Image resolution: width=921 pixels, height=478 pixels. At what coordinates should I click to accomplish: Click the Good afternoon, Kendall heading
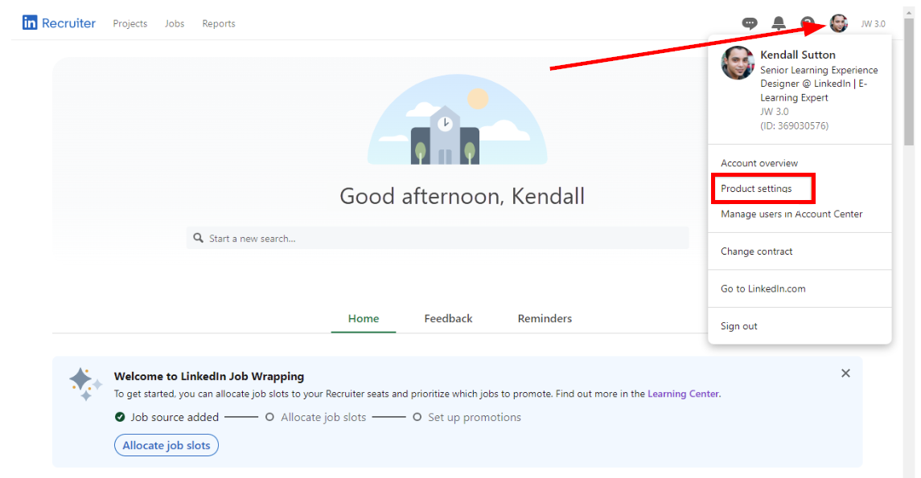[x=463, y=196]
